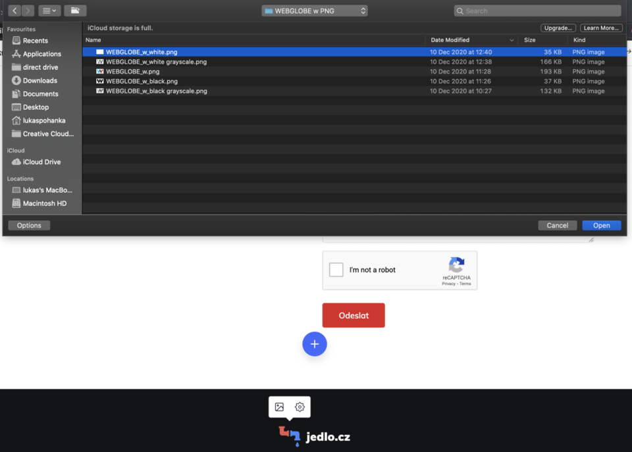Sort by Date Modified column header
Screen dimensions: 632x452
coord(471,40)
